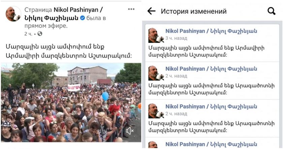Click the live video crowd thumbnail
This screenshot has width=283, height=149.
pos(71,102)
